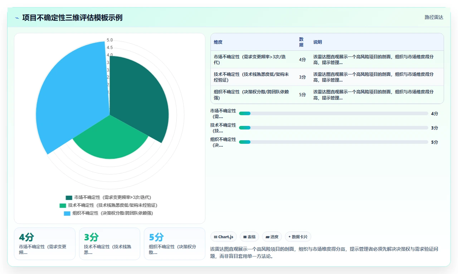Select the 组织不确定性 table row name cell
This screenshot has height=274, width=458.
[253, 95]
